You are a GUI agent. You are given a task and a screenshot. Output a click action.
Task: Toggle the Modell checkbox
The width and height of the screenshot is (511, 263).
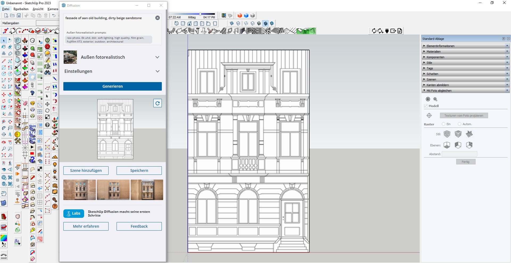(x=426, y=106)
